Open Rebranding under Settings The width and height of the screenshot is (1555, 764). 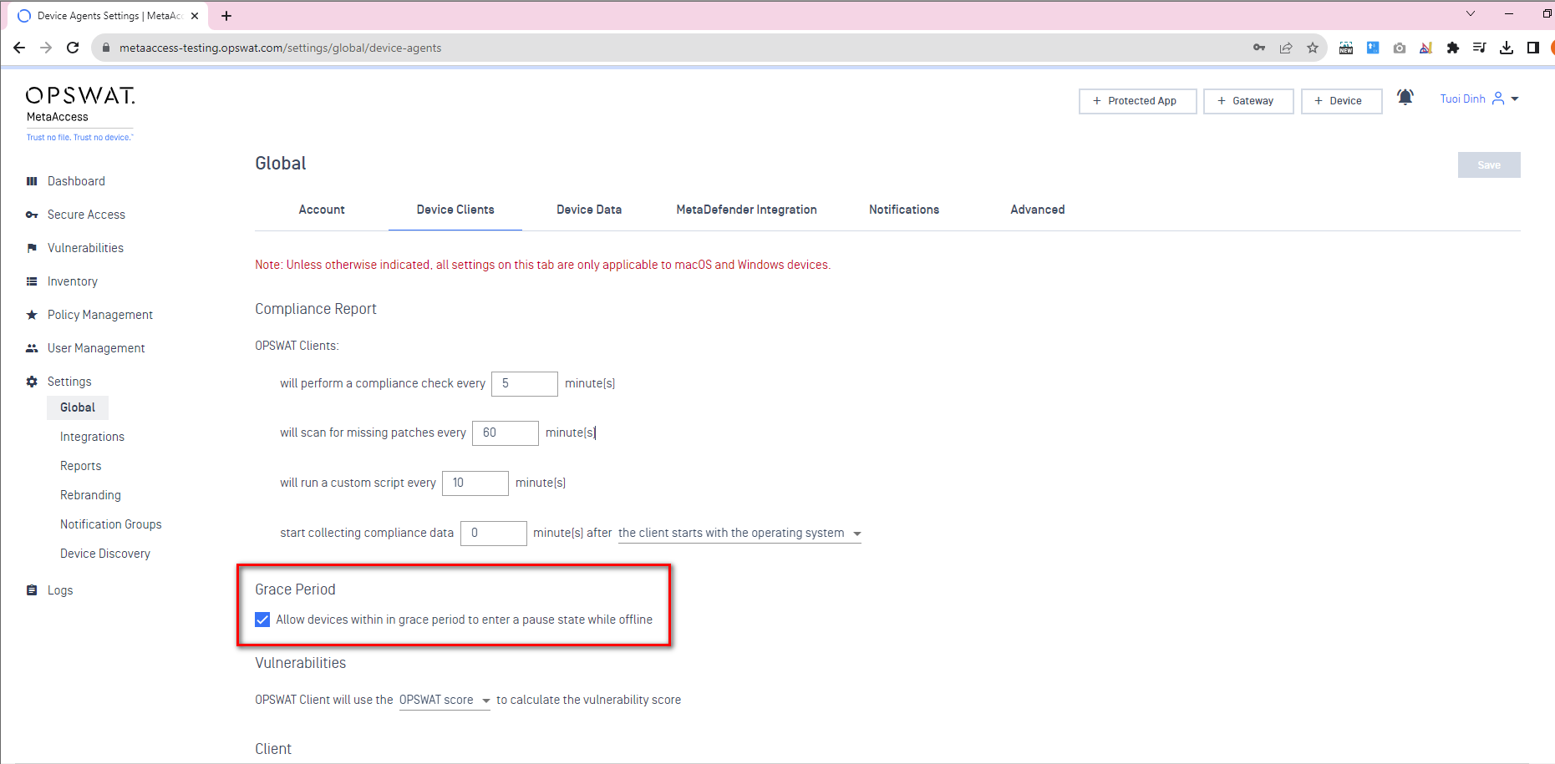[x=90, y=495]
